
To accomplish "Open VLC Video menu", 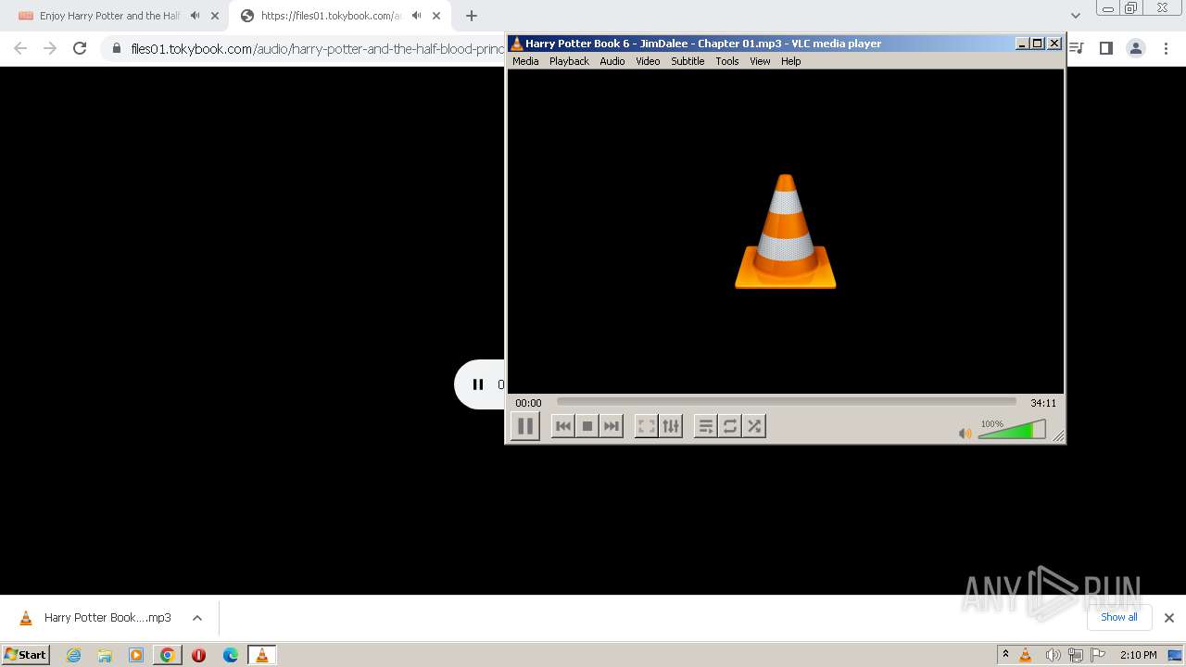I will point(648,61).
